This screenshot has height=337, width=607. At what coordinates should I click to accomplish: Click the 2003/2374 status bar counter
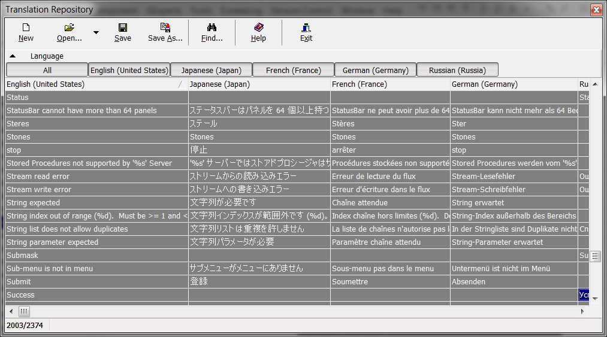coord(25,326)
